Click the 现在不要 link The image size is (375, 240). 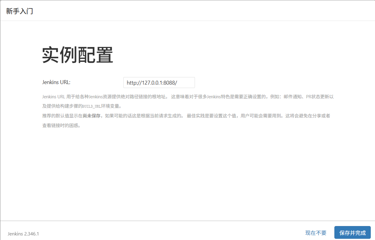coord(316,233)
